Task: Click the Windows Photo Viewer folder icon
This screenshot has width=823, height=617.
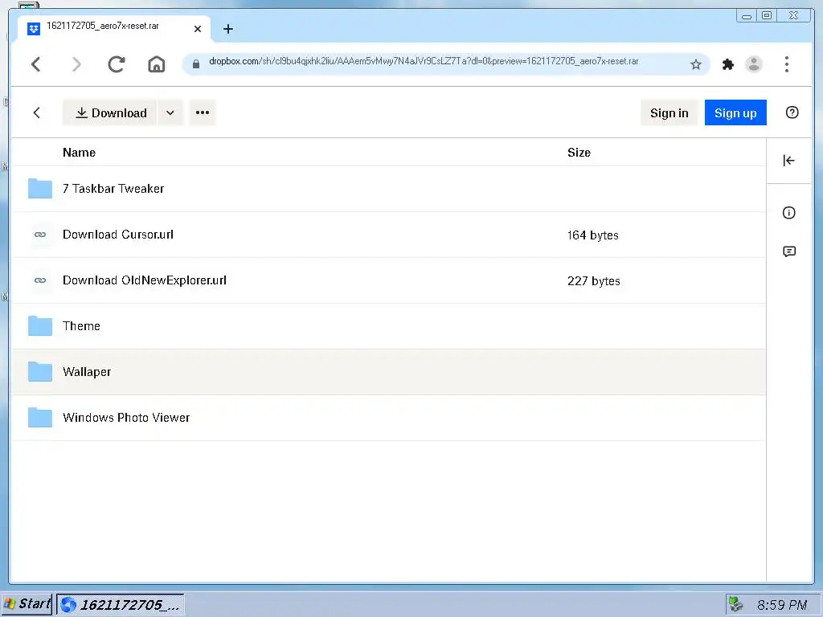Action: (40, 418)
